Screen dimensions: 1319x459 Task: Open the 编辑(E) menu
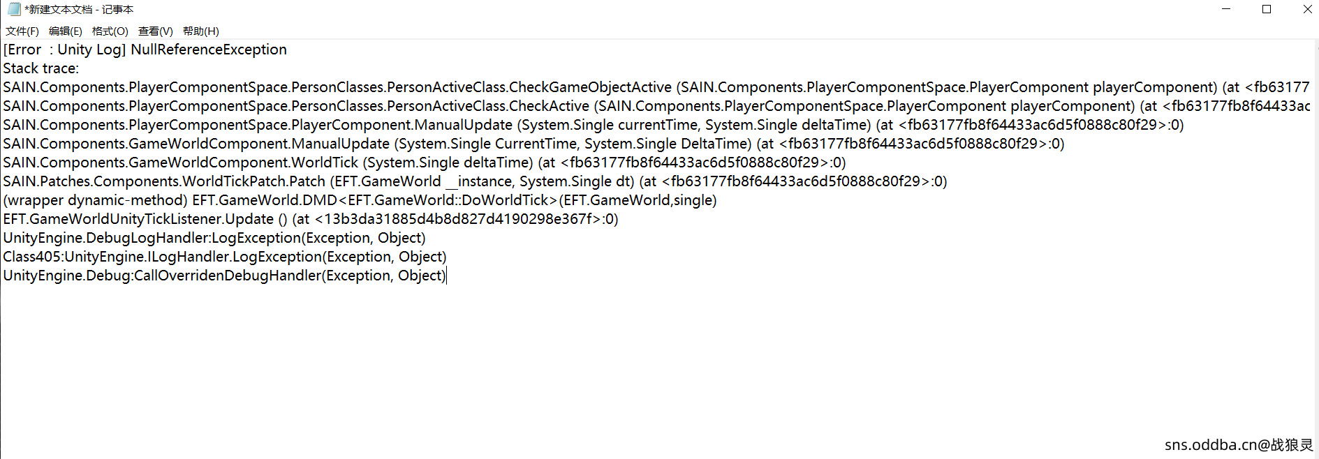[x=66, y=31]
